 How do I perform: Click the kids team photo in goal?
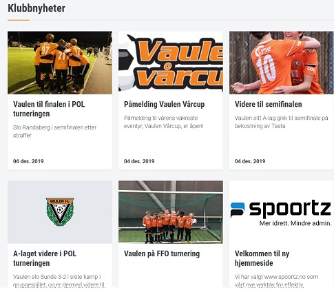pos(171,212)
